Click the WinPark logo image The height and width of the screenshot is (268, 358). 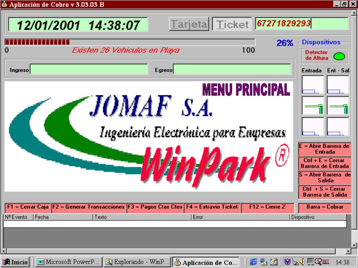pos(149,136)
